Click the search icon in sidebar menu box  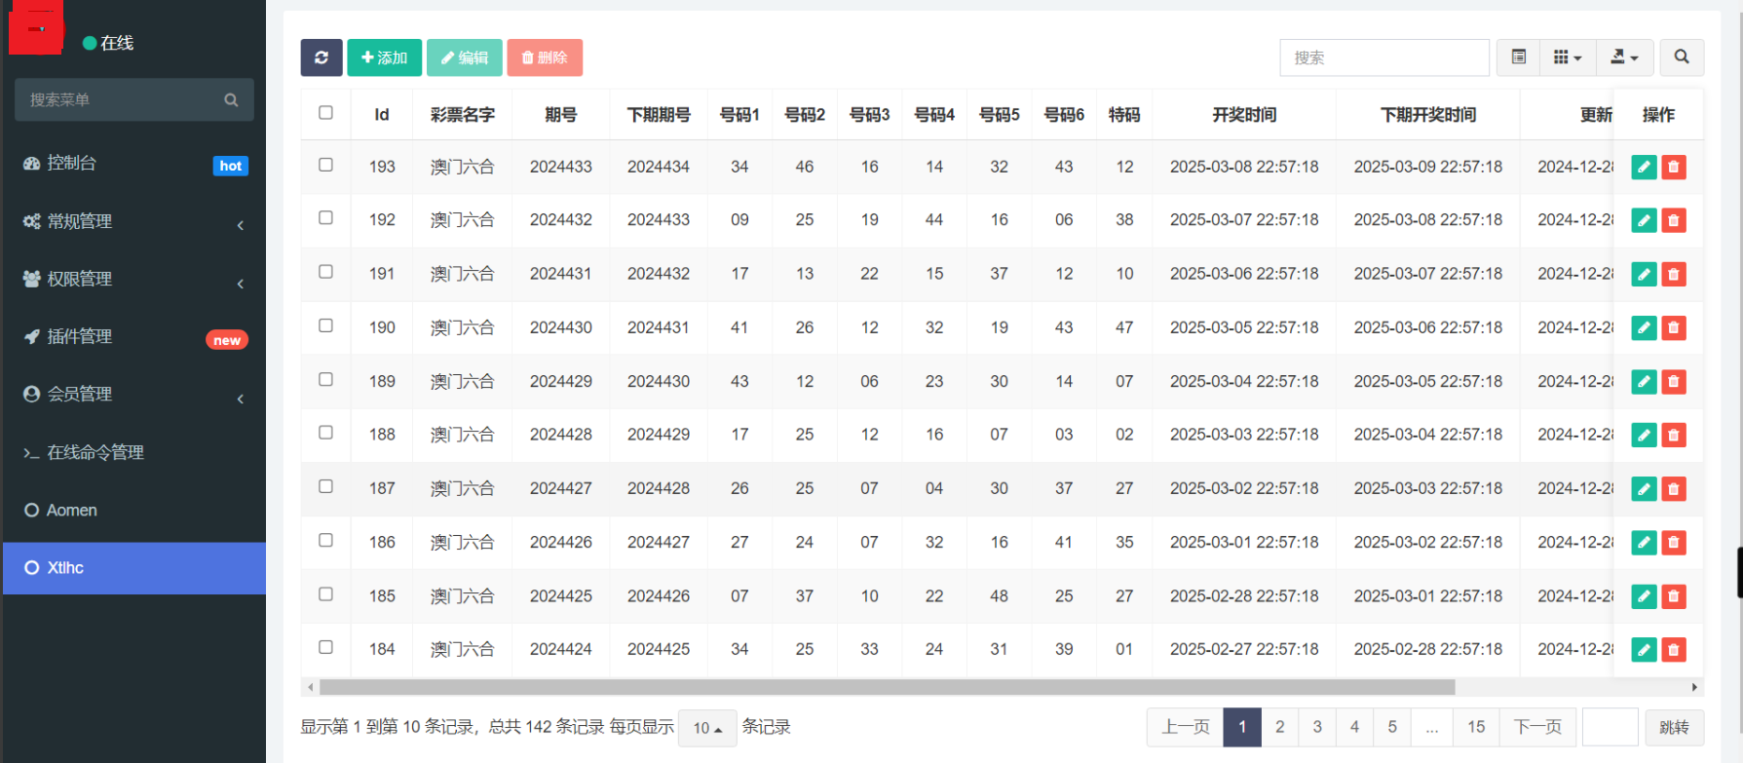point(231,100)
